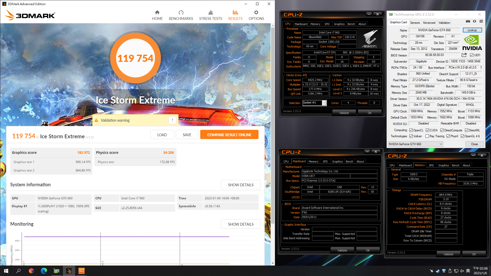Open GPU-Z taskbar icon
Screen dimensions: 491x276
tap(56, 271)
